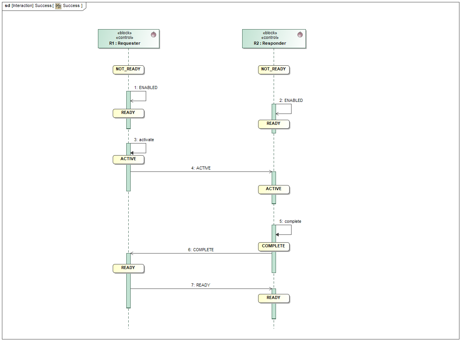Select the NOT_READY state on Responder lifeline
Screen dimensions: 461x341
274,69
